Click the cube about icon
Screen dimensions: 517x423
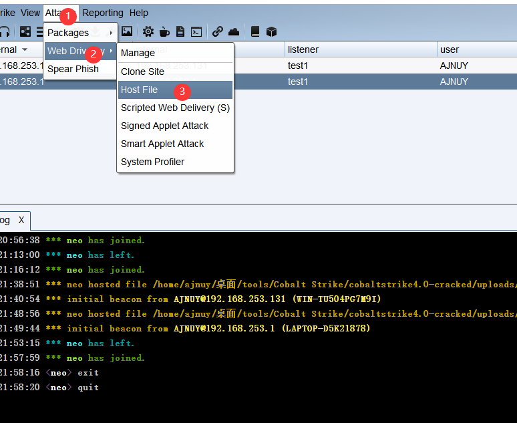coord(271,31)
